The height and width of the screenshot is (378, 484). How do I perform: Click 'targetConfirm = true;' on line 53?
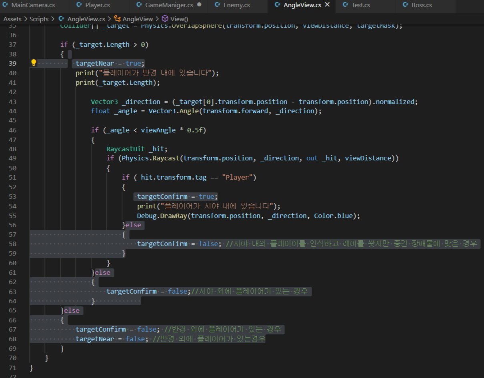click(x=177, y=196)
